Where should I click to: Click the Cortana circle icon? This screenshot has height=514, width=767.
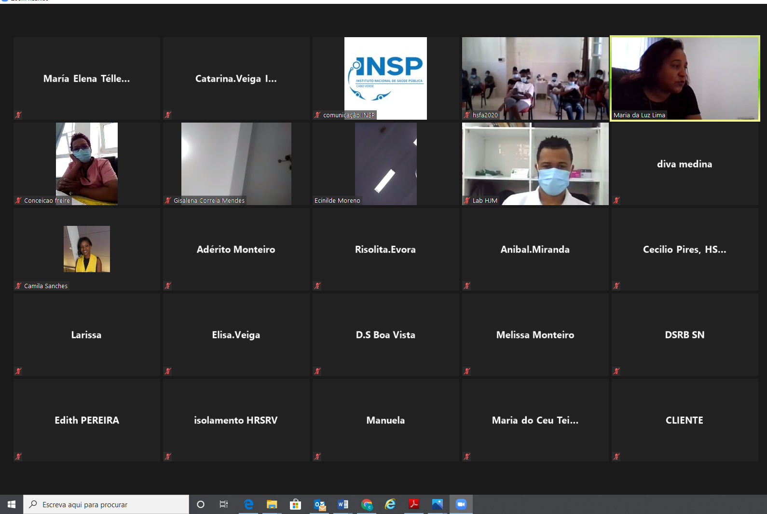pos(201,504)
